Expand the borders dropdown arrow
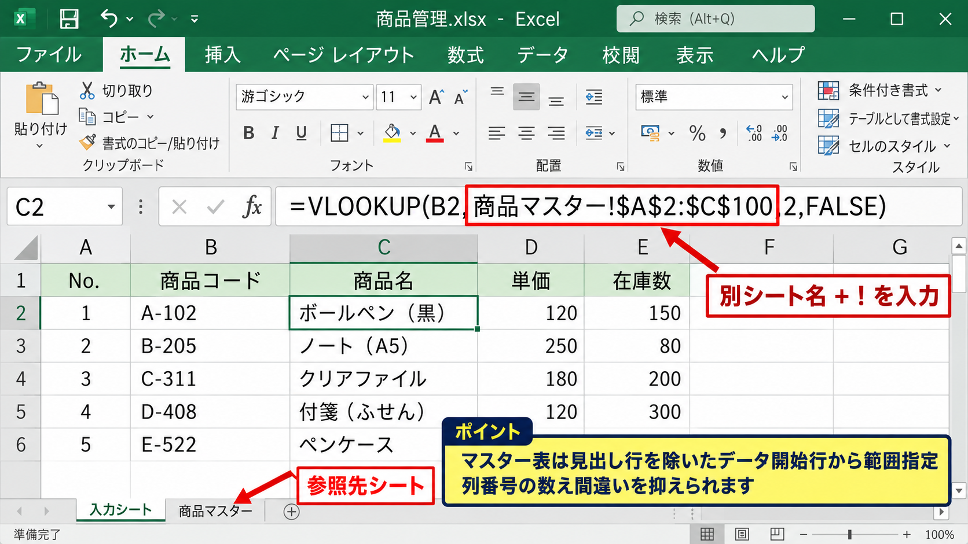 tap(361, 133)
